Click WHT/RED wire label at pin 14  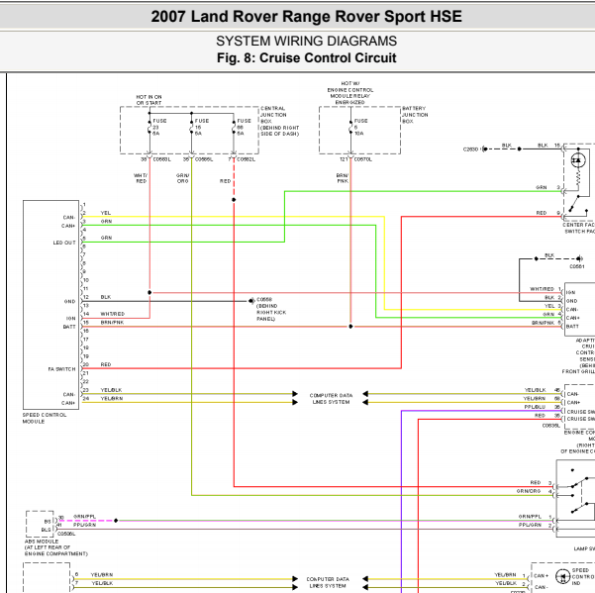(x=112, y=314)
